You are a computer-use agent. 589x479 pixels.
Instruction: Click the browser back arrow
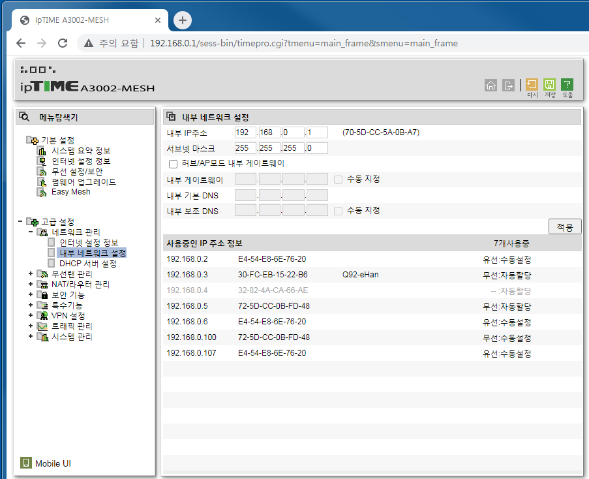(21, 43)
